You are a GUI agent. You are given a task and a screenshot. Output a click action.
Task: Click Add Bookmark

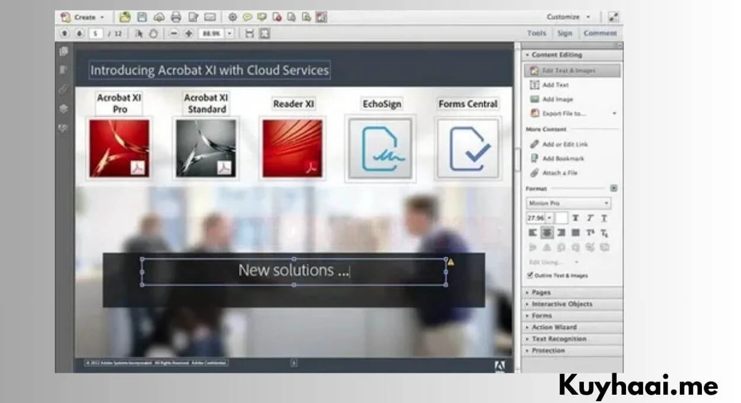coord(557,158)
